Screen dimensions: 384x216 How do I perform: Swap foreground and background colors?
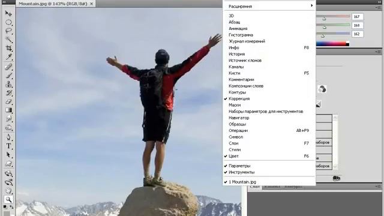click(11, 207)
